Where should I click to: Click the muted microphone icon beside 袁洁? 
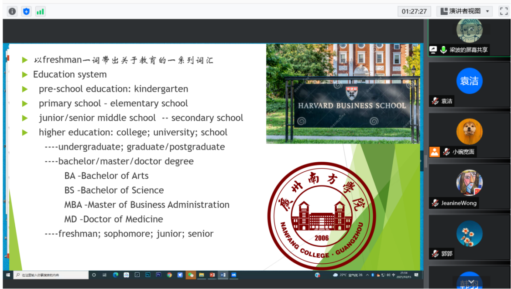point(435,101)
